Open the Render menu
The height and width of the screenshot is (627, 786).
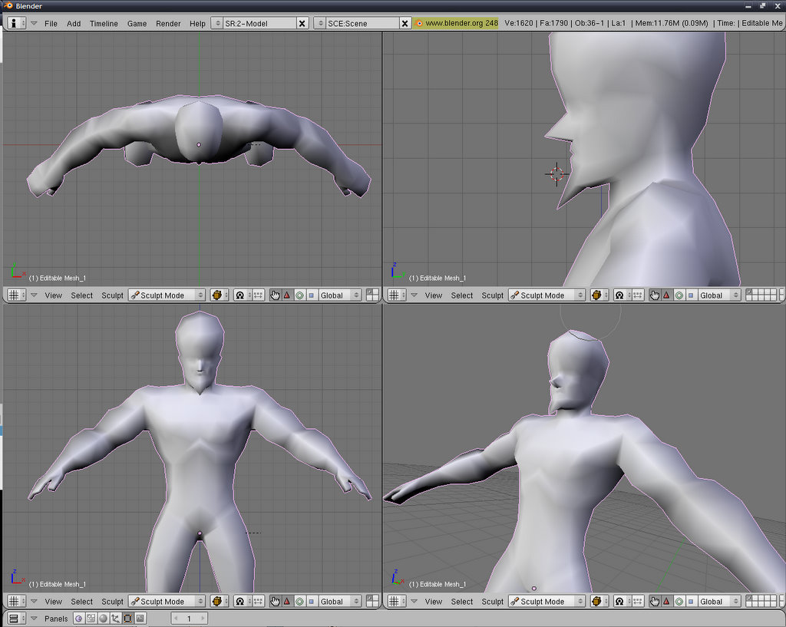click(168, 23)
